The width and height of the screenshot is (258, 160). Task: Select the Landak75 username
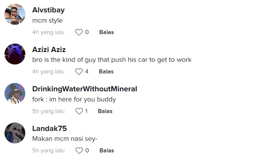tap(49, 129)
